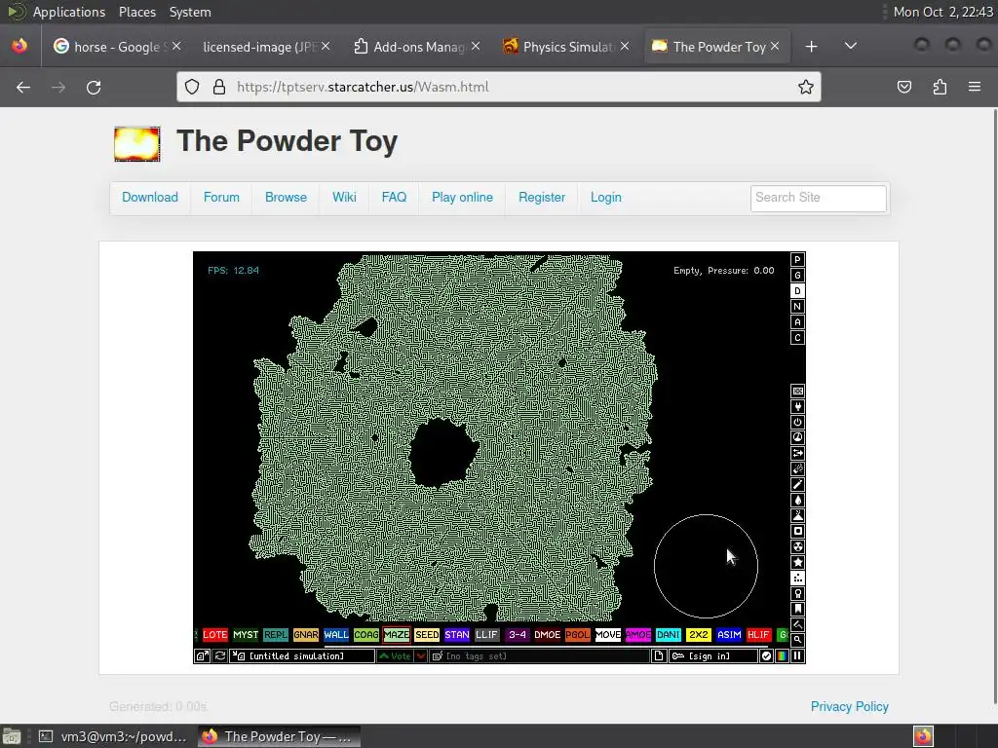The image size is (998, 748).
Task: Toggle the C option button
Action: click(x=797, y=338)
